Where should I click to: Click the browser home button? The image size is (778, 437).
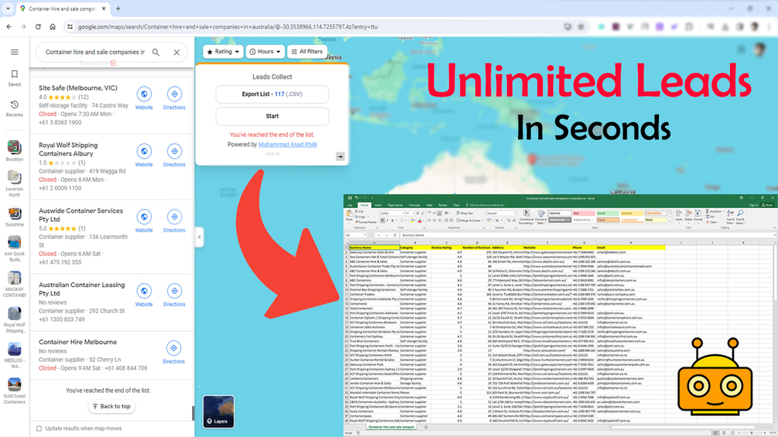point(52,27)
